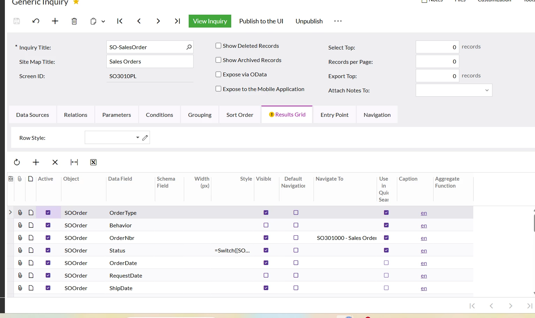The image size is (535, 318).
Task: Click the View Inquiry button
Action: click(210, 21)
